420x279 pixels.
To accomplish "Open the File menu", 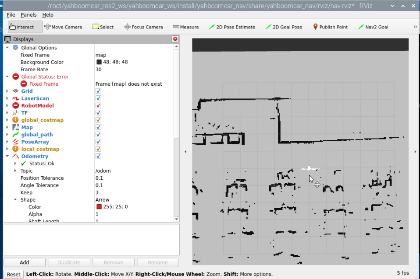I will [x=11, y=15].
